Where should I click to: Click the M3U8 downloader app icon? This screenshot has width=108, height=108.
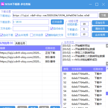point(2,4)
